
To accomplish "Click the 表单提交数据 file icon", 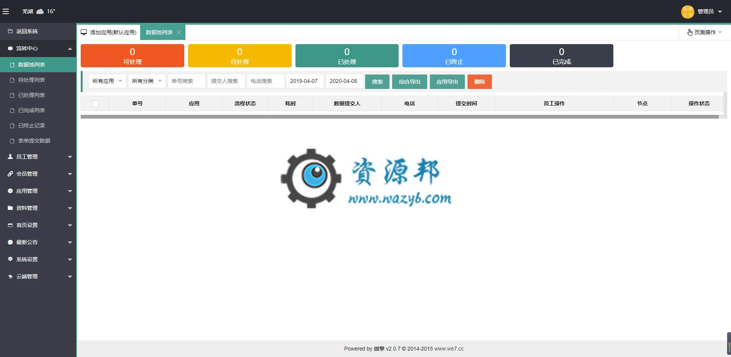I will [12, 141].
